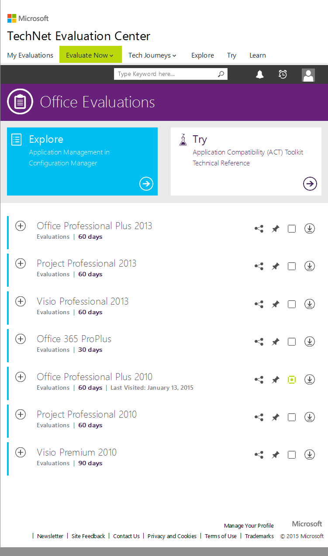Viewport: 328px width, 556px height.
Task: Open the user profile icon
Action: click(308, 75)
